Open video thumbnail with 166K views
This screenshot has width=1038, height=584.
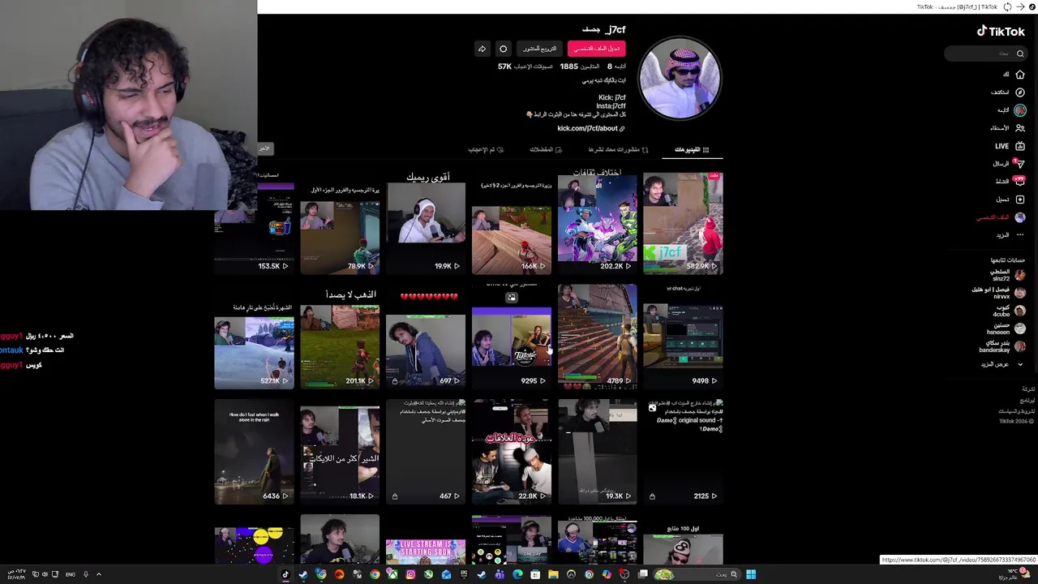pos(511,223)
